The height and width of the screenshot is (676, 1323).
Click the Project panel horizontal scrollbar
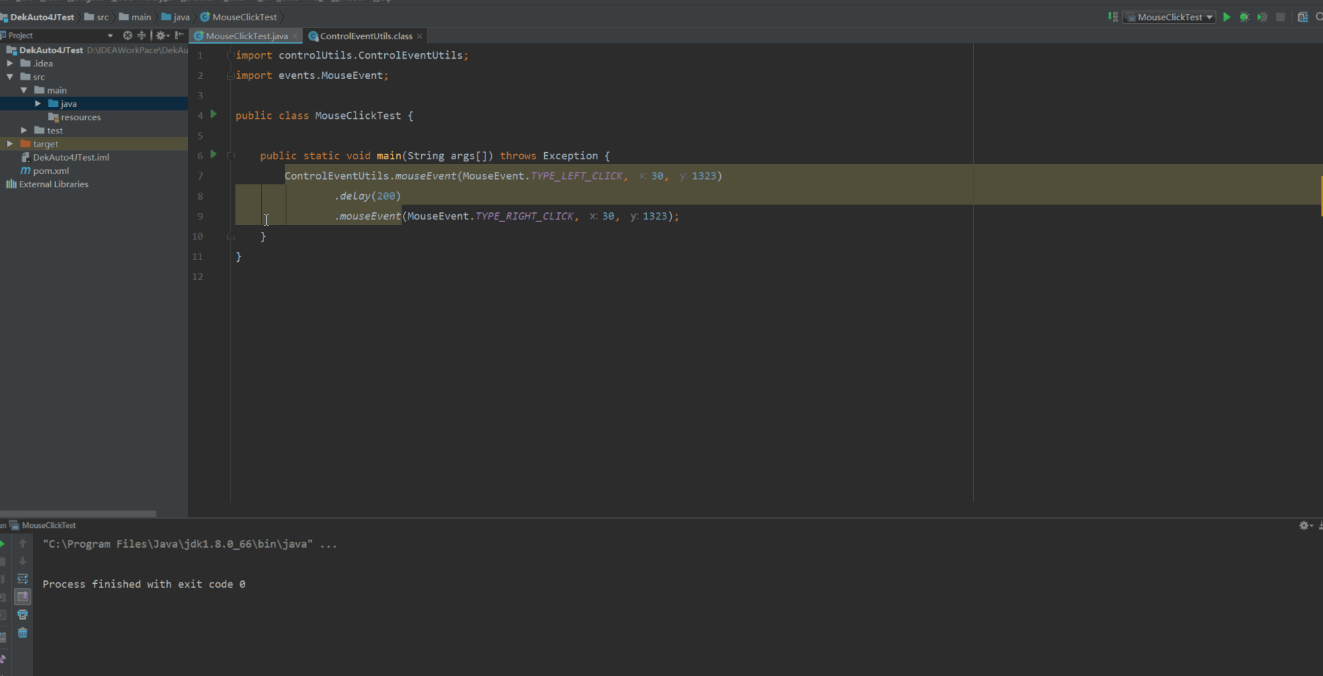pos(78,513)
